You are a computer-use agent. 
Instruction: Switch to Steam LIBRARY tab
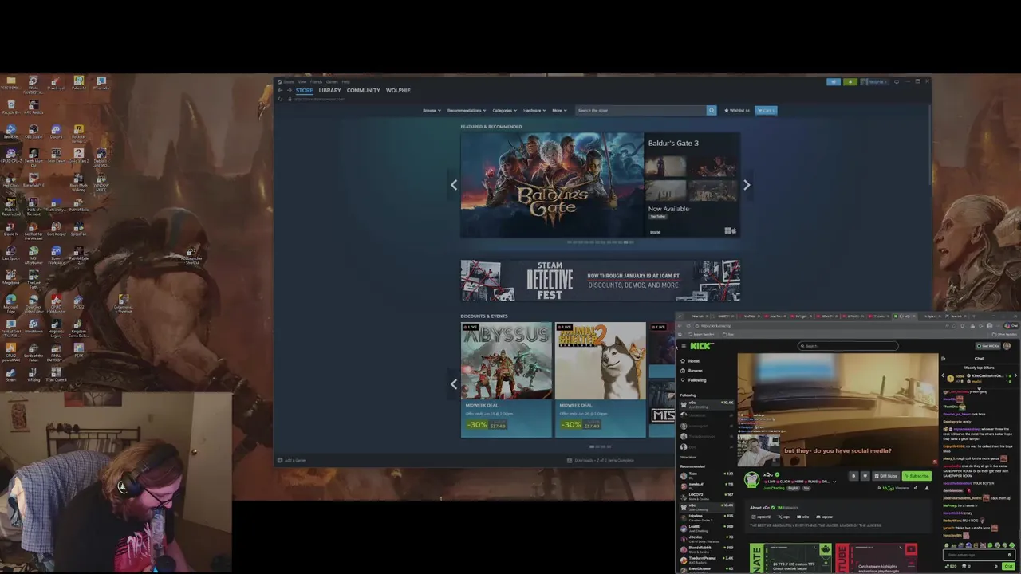(329, 90)
